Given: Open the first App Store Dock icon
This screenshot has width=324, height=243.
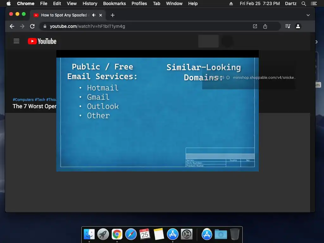Looking at the screenshot, I should (172, 234).
